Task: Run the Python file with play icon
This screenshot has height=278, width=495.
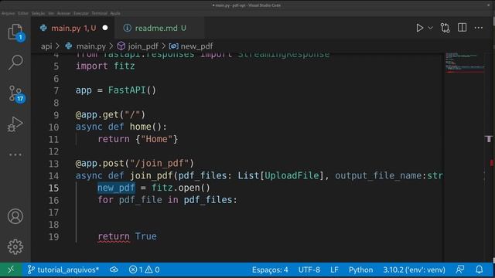Action: pyautogui.click(x=419, y=28)
